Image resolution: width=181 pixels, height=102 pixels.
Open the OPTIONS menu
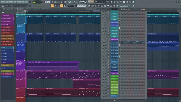point(19,2)
